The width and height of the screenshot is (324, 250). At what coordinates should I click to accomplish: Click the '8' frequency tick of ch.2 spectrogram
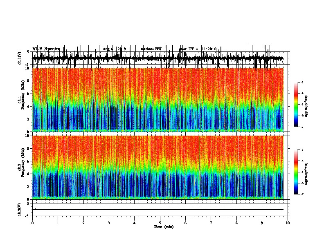point(28,149)
